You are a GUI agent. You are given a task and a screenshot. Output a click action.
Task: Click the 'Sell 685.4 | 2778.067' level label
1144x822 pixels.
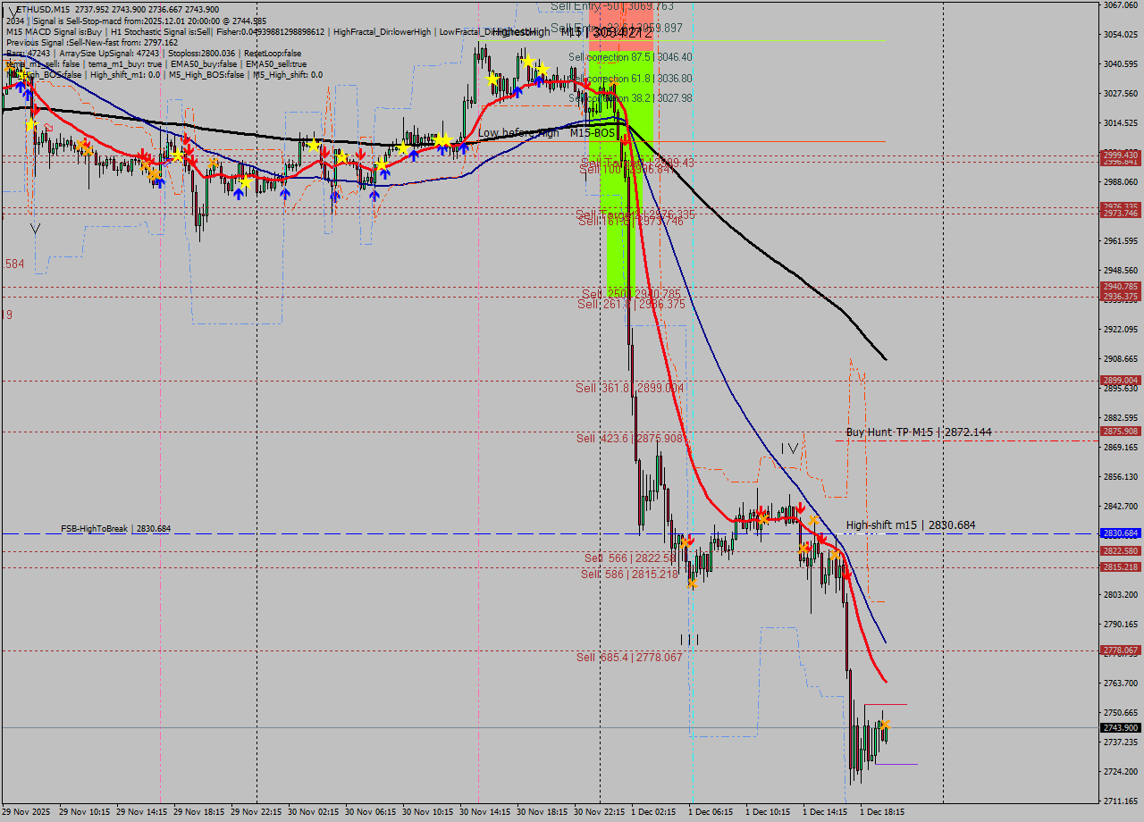tap(629, 658)
